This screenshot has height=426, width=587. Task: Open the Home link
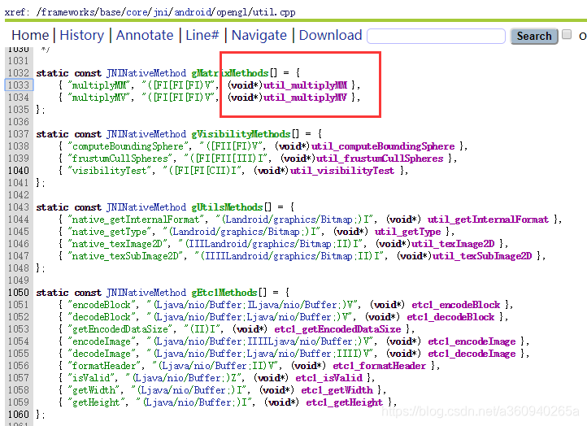click(30, 35)
